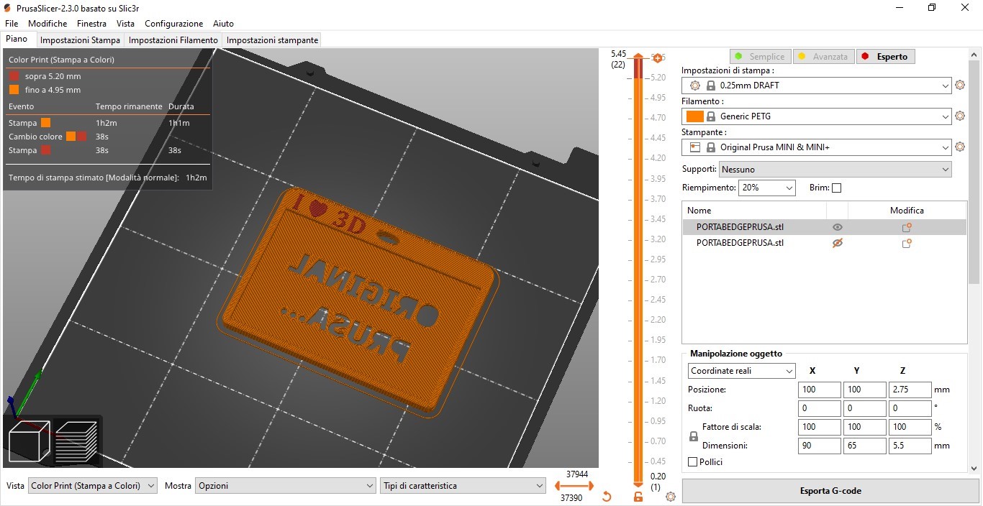Screen dimensions: 983x506
Task: Click the right arrow of the horizontal moves slider
Action: pyautogui.click(x=591, y=486)
